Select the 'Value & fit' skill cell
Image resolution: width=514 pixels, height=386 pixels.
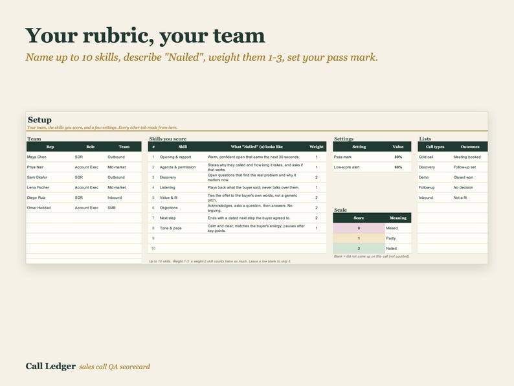point(183,198)
